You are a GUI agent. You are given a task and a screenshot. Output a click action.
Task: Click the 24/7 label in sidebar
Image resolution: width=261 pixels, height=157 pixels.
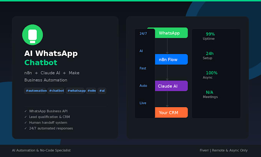coord(143,34)
